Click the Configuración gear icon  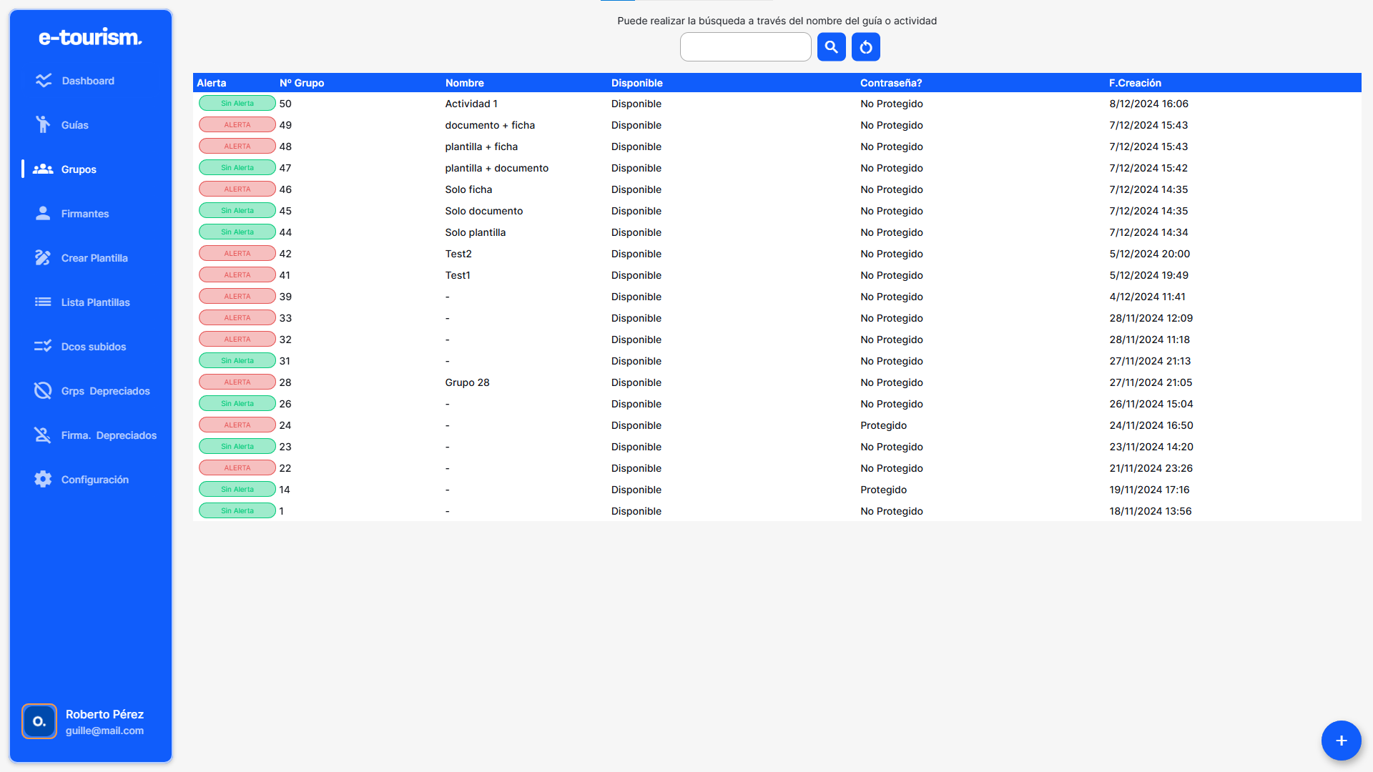coord(43,479)
